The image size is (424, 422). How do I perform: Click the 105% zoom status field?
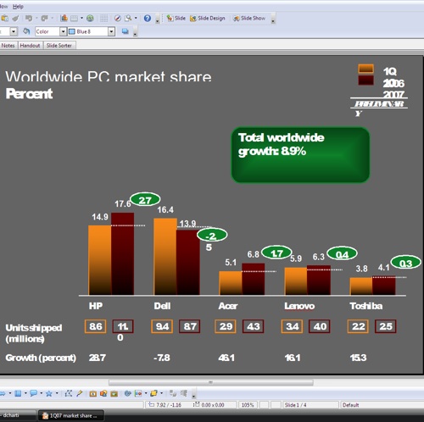(248, 405)
